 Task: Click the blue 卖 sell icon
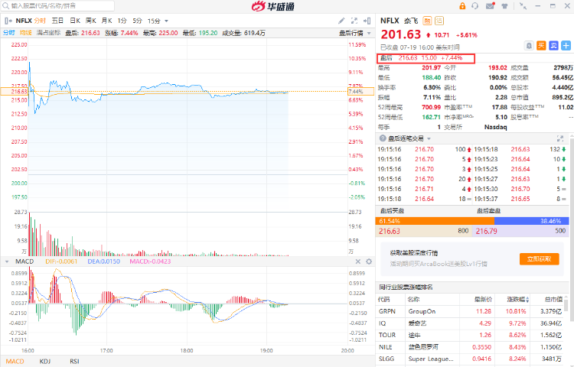[x=553, y=45]
